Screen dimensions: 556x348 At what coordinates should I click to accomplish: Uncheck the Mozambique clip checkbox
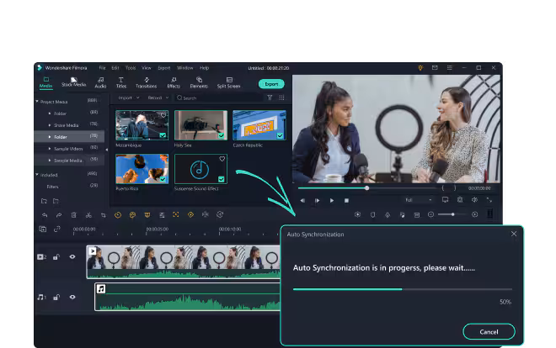tap(163, 136)
